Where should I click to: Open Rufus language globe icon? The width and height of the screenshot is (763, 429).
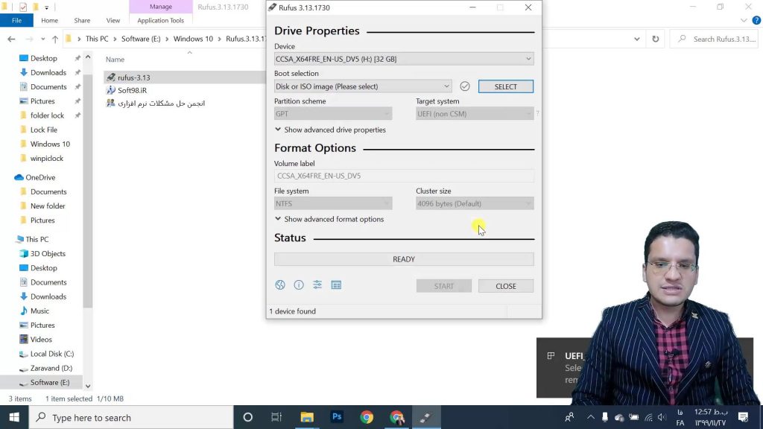(x=280, y=285)
